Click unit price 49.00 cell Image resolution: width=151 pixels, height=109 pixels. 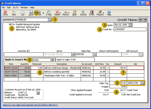tap(99, 75)
